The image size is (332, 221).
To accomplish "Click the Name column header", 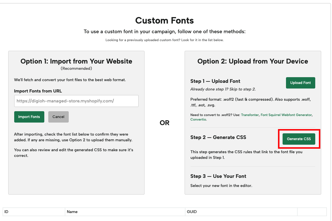I will tap(72, 212).
